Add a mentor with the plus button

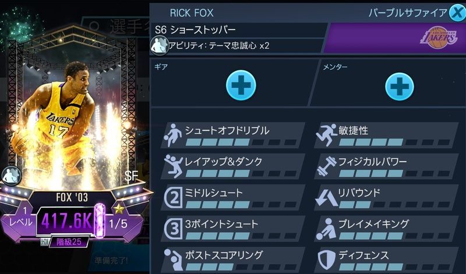click(x=399, y=86)
